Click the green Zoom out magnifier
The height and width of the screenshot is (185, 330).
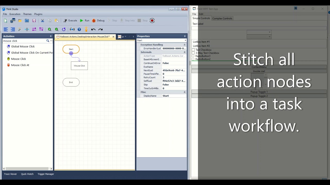[x=57, y=30]
